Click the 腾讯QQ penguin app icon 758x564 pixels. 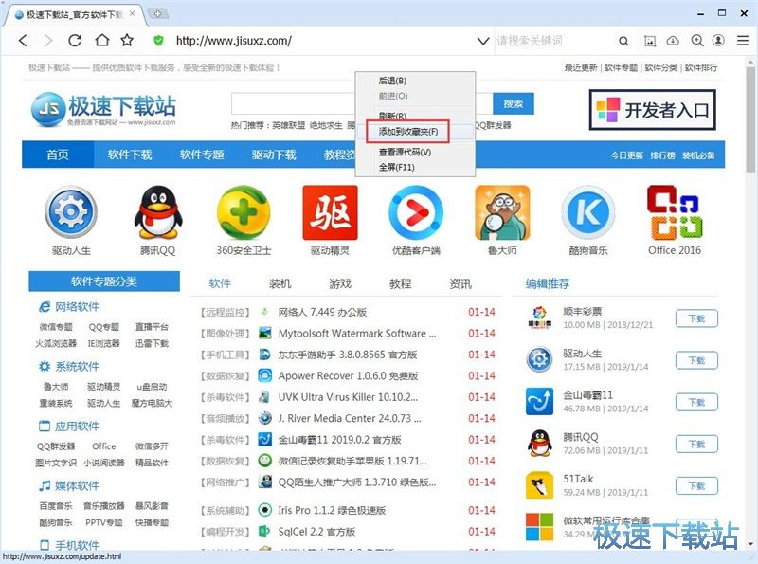[158, 212]
